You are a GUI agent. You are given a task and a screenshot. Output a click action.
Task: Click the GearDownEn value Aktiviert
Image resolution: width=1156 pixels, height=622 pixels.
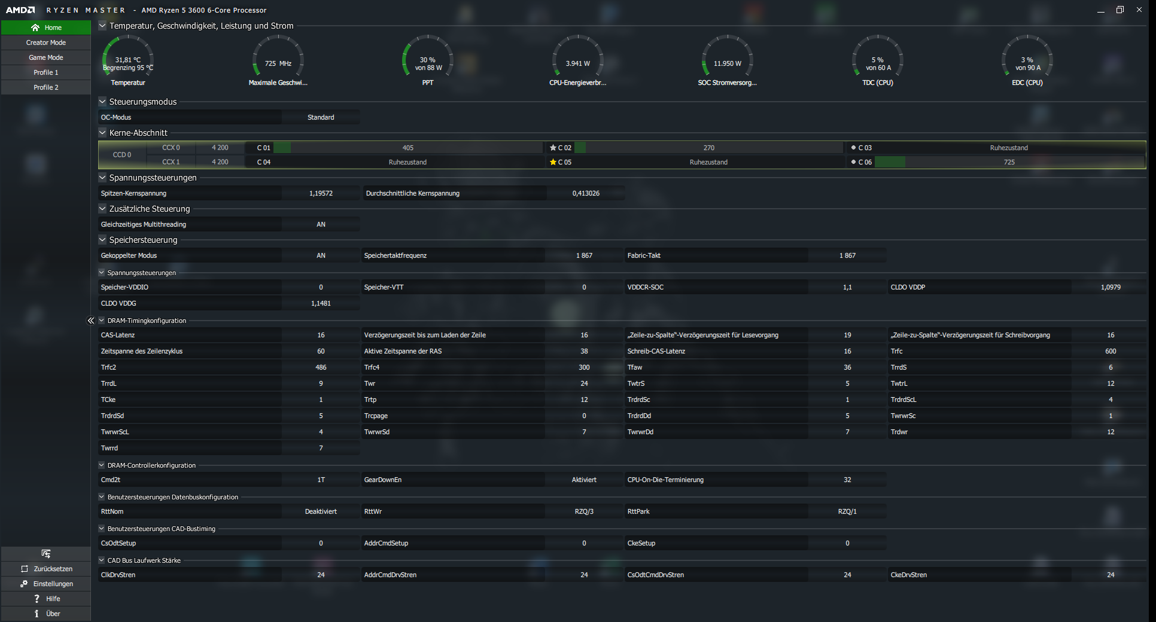584,480
